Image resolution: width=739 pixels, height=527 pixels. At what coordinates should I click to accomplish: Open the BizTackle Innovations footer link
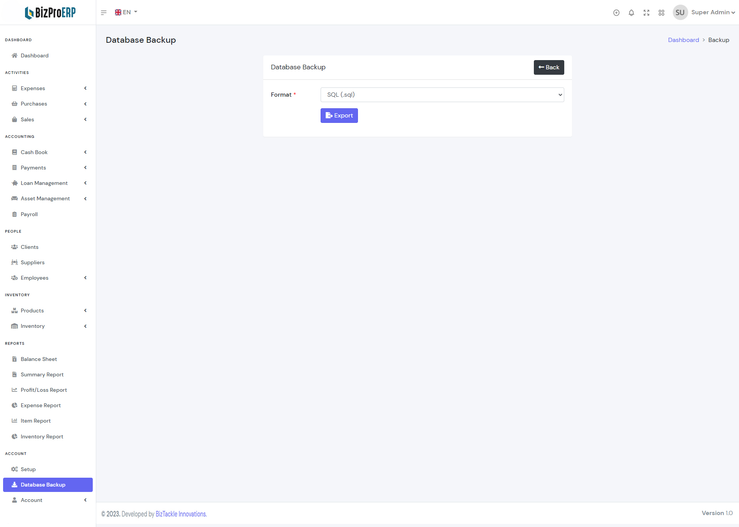tap(181, 514)
